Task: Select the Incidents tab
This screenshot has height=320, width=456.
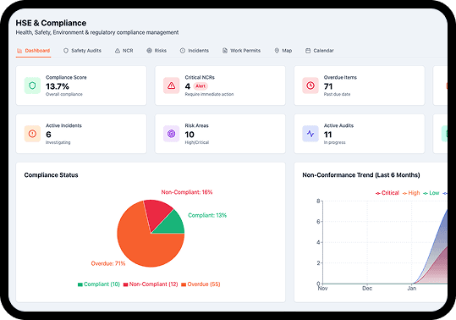Action: coord(195,51)
